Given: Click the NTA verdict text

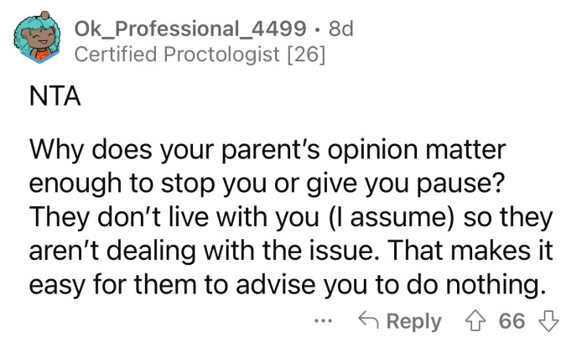Looking at the screenshot, I should tap(48, 101).
